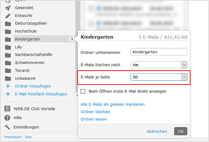Screen dimensions: 209x142
Task: Click the arrow of the 50 dropdown
Action: coord(184,77)
